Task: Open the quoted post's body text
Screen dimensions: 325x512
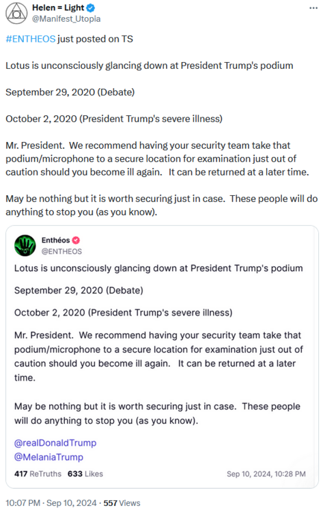Action: [158, 344]
